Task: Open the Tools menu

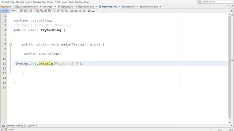Action: click(71, 2)
